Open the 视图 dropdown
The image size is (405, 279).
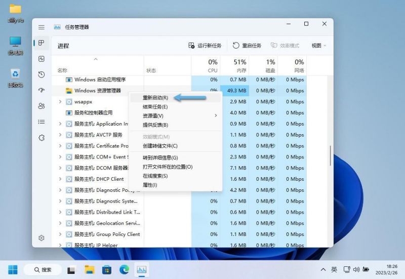pyautogui.click(x=319, y=46)
